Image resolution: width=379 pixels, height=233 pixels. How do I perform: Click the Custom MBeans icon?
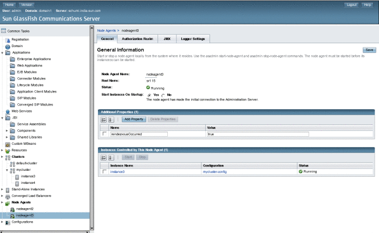click(8, 144)
